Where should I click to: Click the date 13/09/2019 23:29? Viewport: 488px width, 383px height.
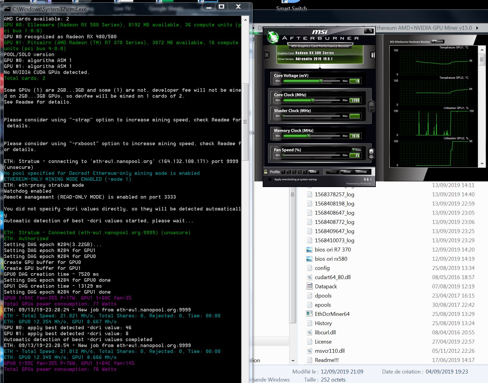point(453,240)
